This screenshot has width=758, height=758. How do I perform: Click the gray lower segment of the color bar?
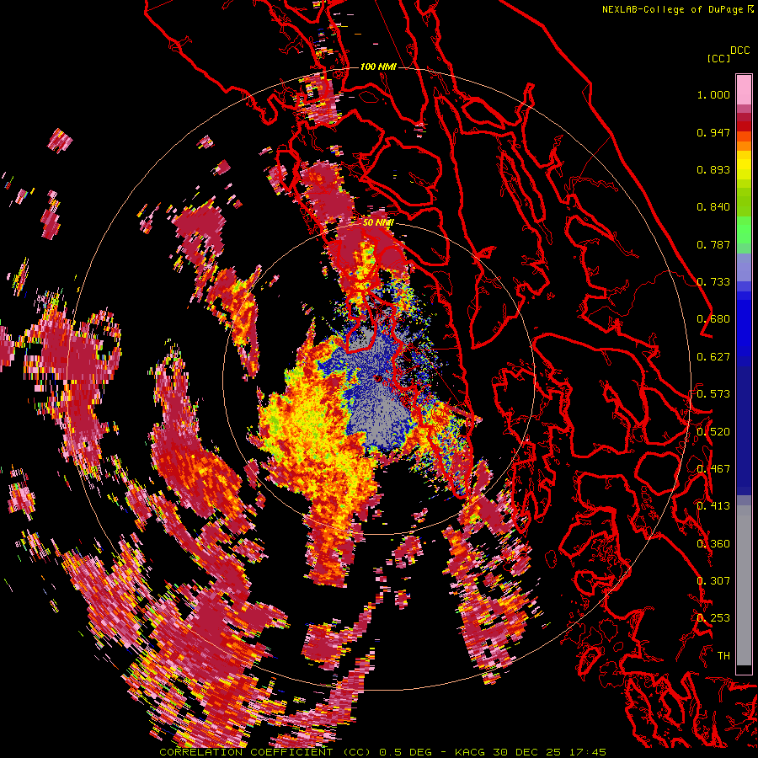click(x=744, y=585)
